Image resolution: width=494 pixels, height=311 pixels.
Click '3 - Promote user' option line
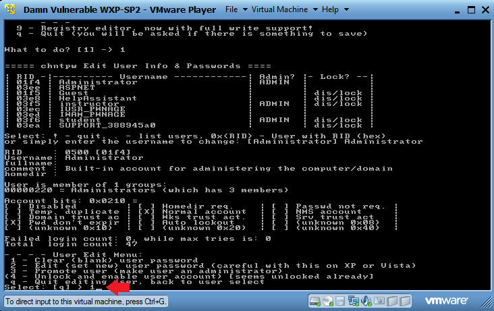[146, 271]
